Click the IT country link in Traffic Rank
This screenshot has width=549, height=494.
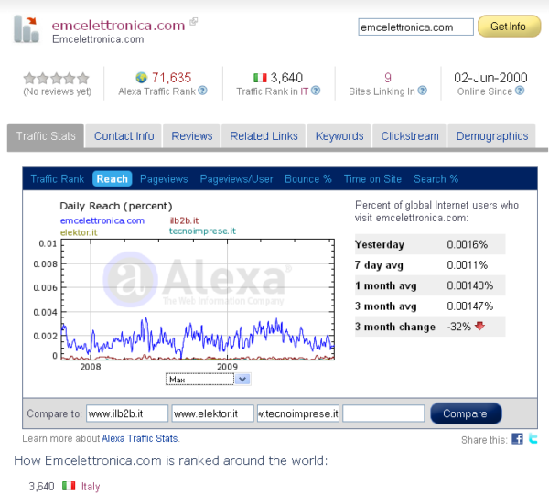(304, 91)
